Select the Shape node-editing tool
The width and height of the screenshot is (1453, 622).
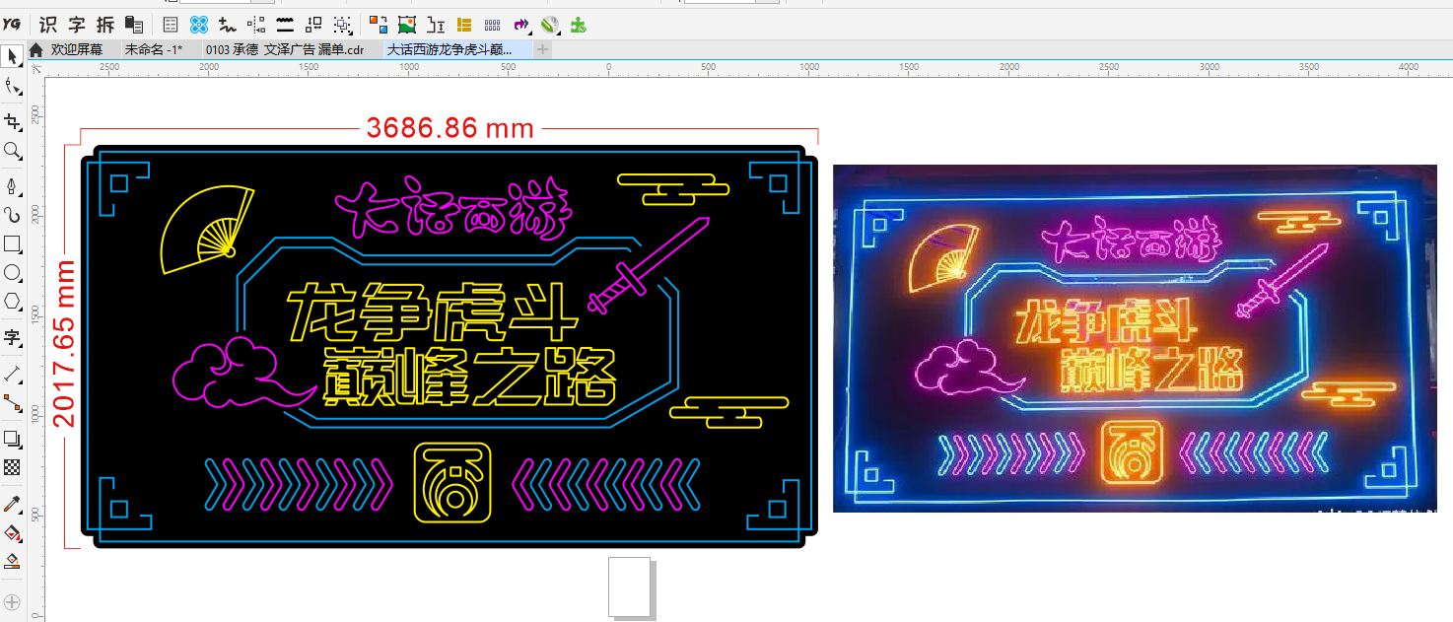(x=12, y=87)
